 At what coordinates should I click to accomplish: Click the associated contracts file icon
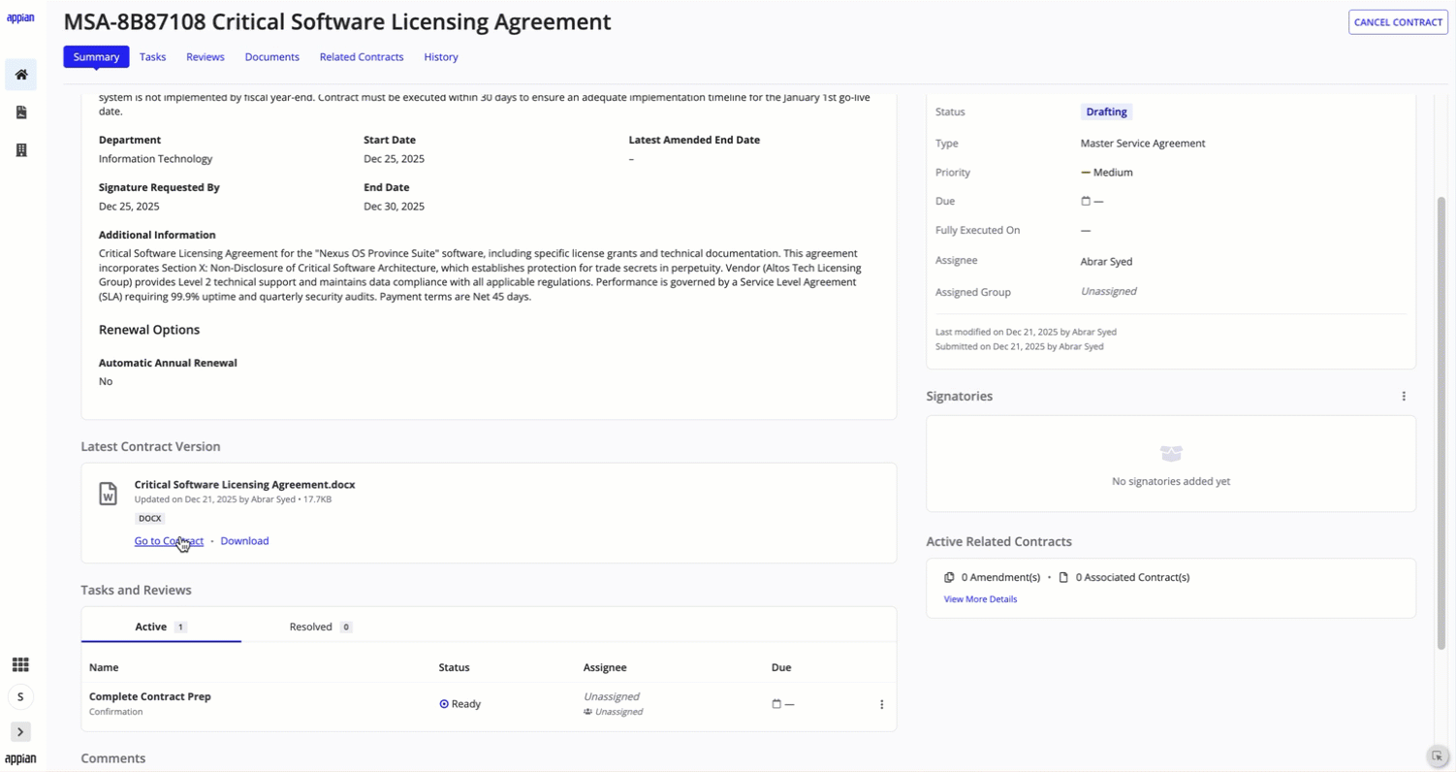pyautogui.click(x=1063, y=577)
